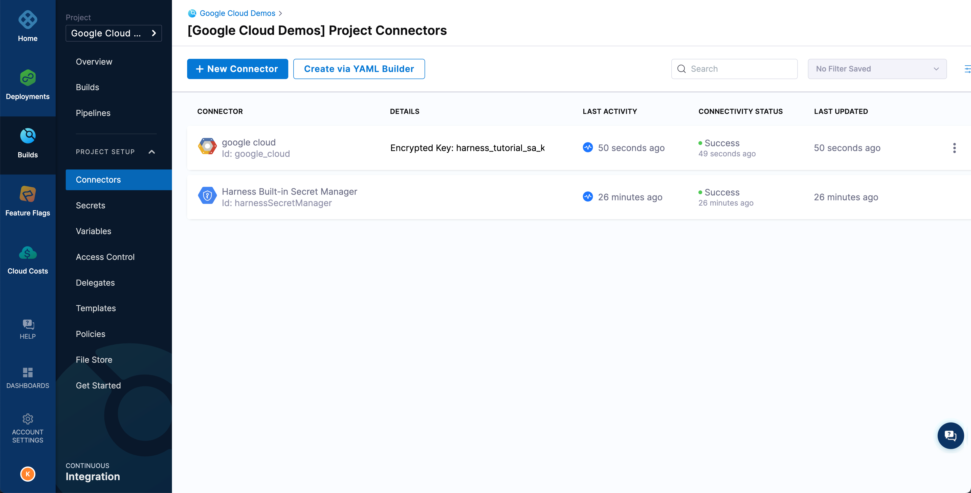The width and height of the screenshot is (971, 493).
Task: Click the Account Settings icon
Action: tap(28, 419)
